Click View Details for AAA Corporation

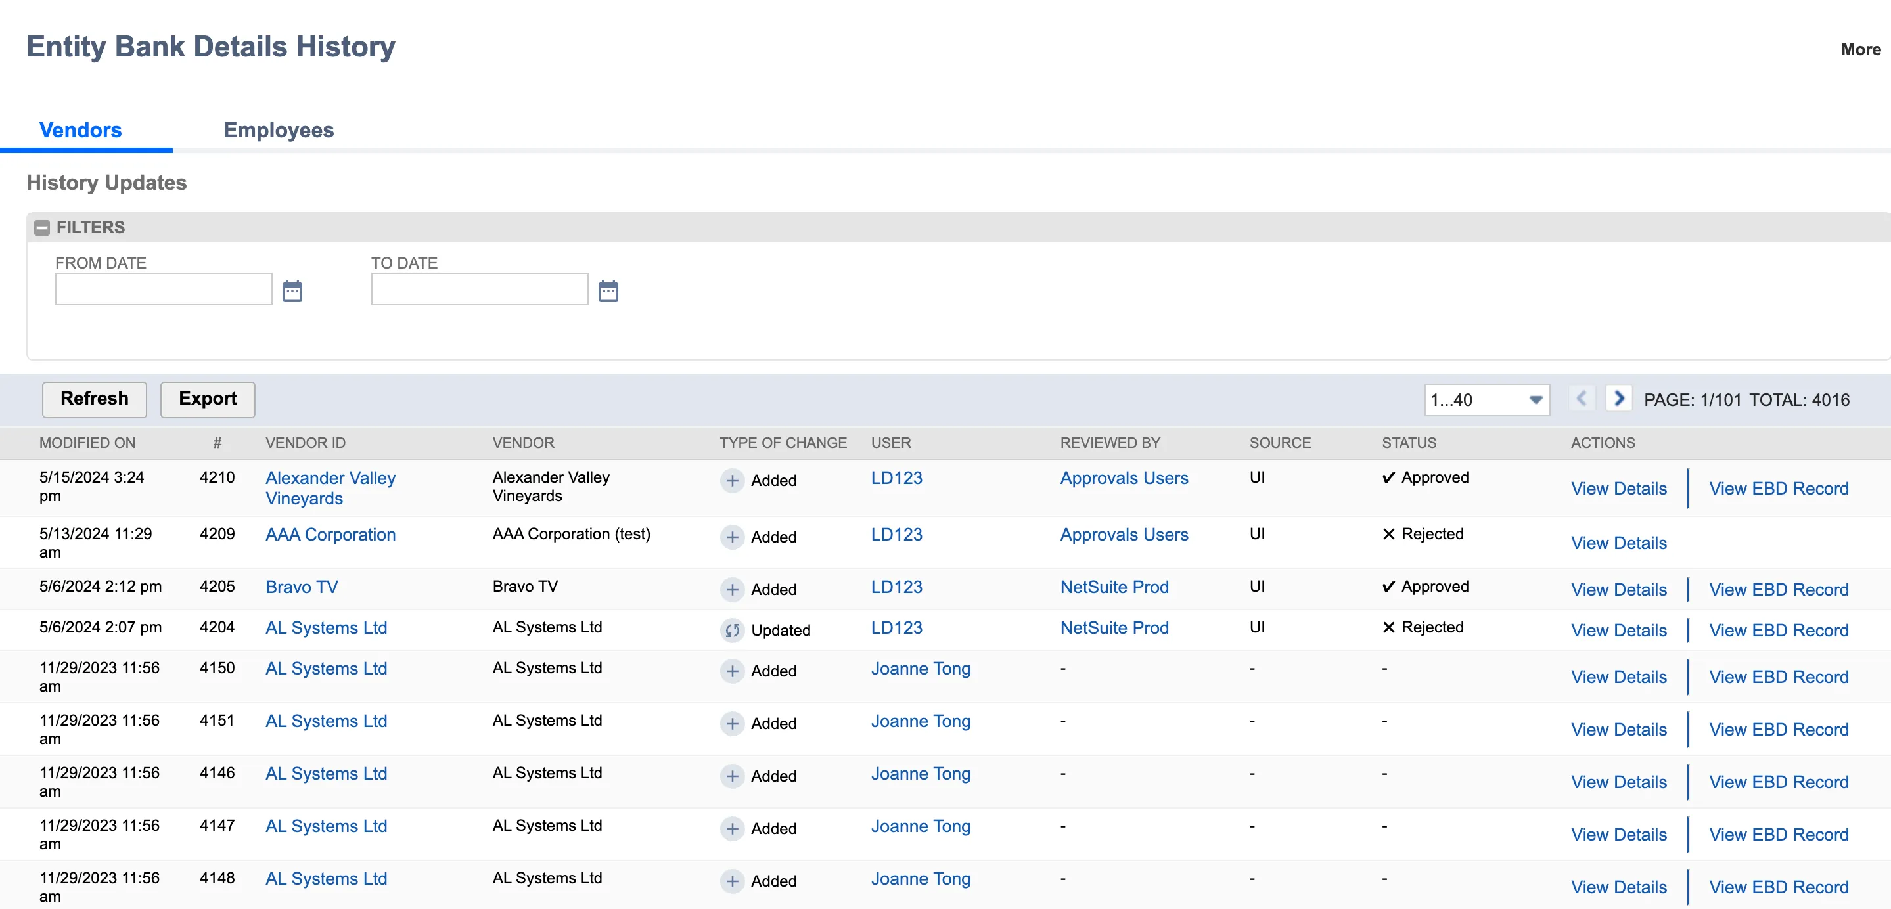click(1619, 543)
